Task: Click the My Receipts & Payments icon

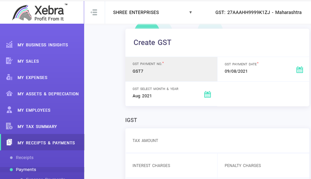Action: tap(9, 143)
